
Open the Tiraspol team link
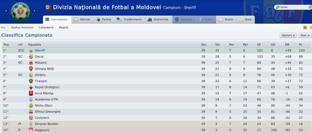pyautogui.click(x=41, y=81)
